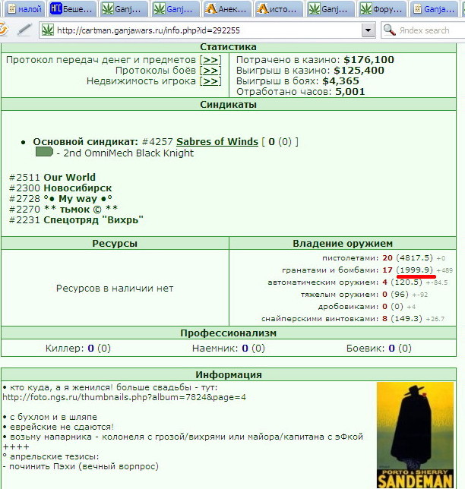Click the grenades skill value (1999.9)
Image resolution: width=465 pixels, height=489 pixels.
414,270
